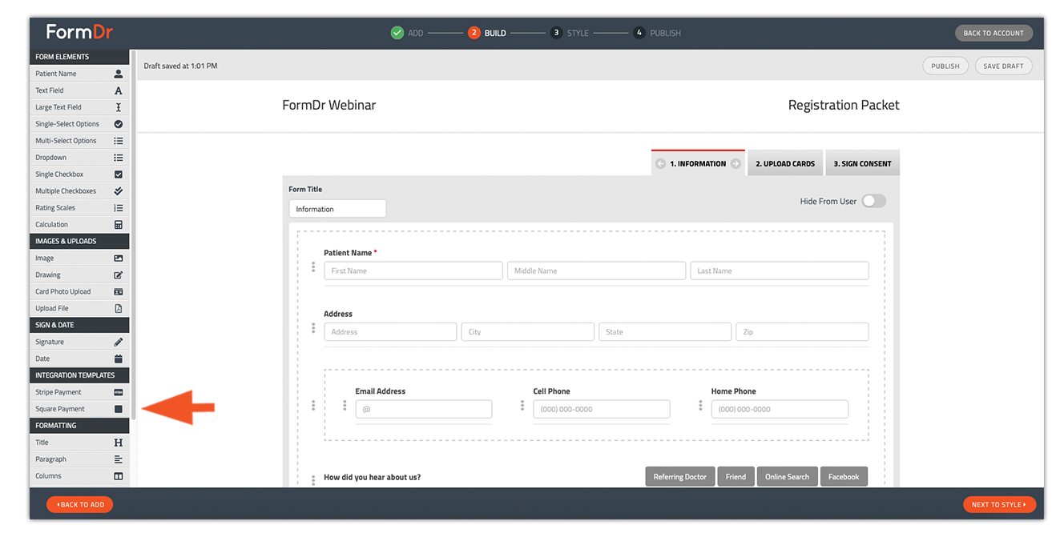Add a Text Field via its A icon
1060x541 pixels.
[119, 90]
